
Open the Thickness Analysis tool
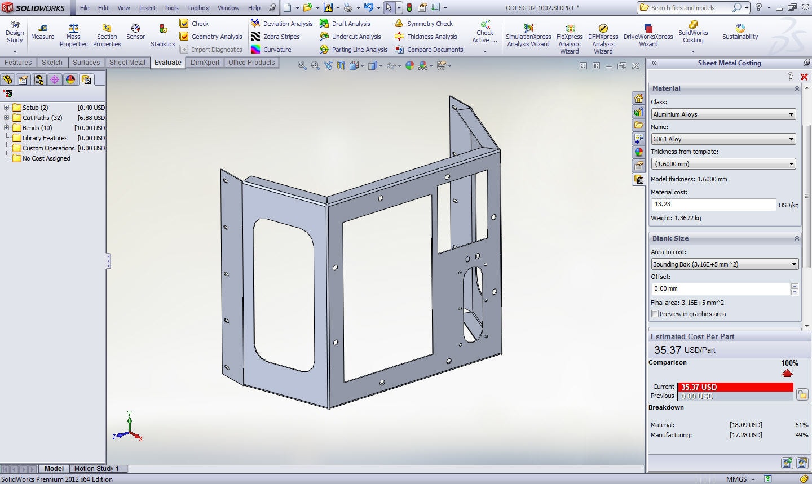tap(426, 37)
